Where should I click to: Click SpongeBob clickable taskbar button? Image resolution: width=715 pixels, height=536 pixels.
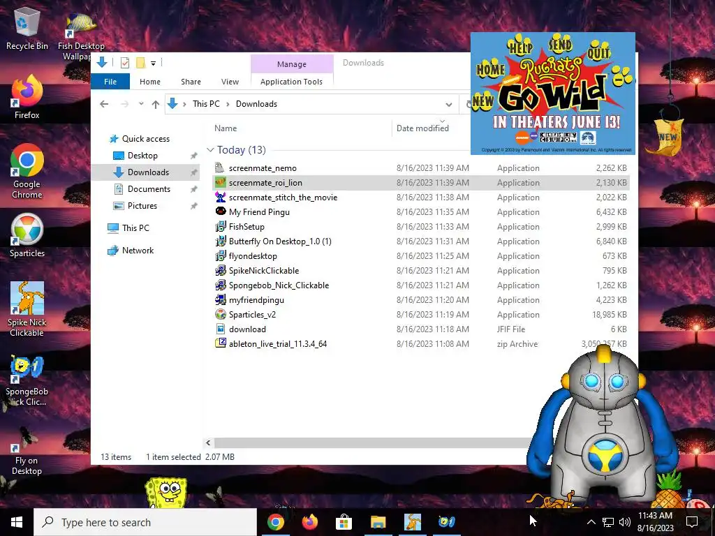click(x=446, y=522)
